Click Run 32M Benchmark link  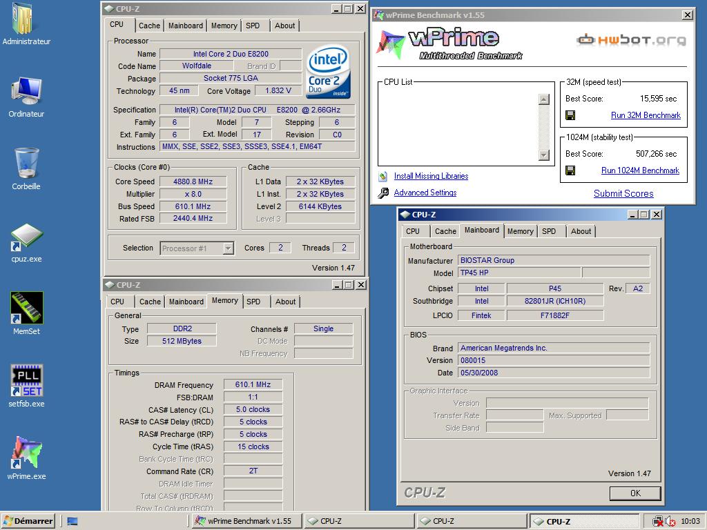[646, 115]
